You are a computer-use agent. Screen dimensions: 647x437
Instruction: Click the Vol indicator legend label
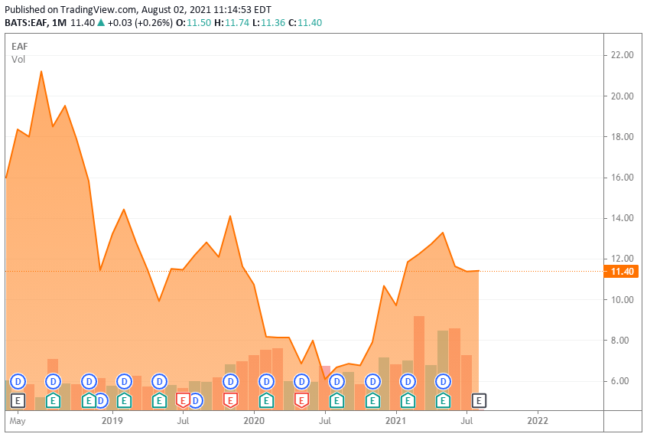(x=18, y=60)
